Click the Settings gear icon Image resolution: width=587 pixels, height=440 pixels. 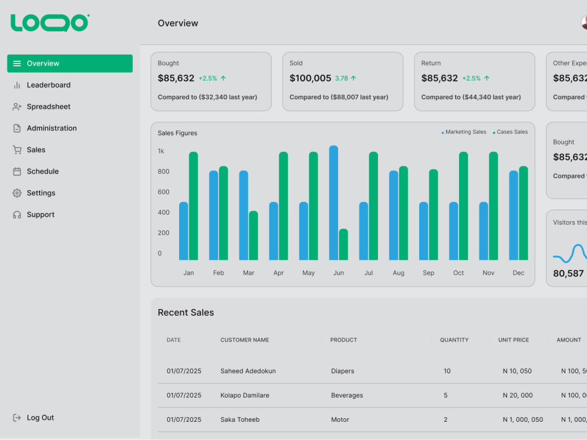17,193
